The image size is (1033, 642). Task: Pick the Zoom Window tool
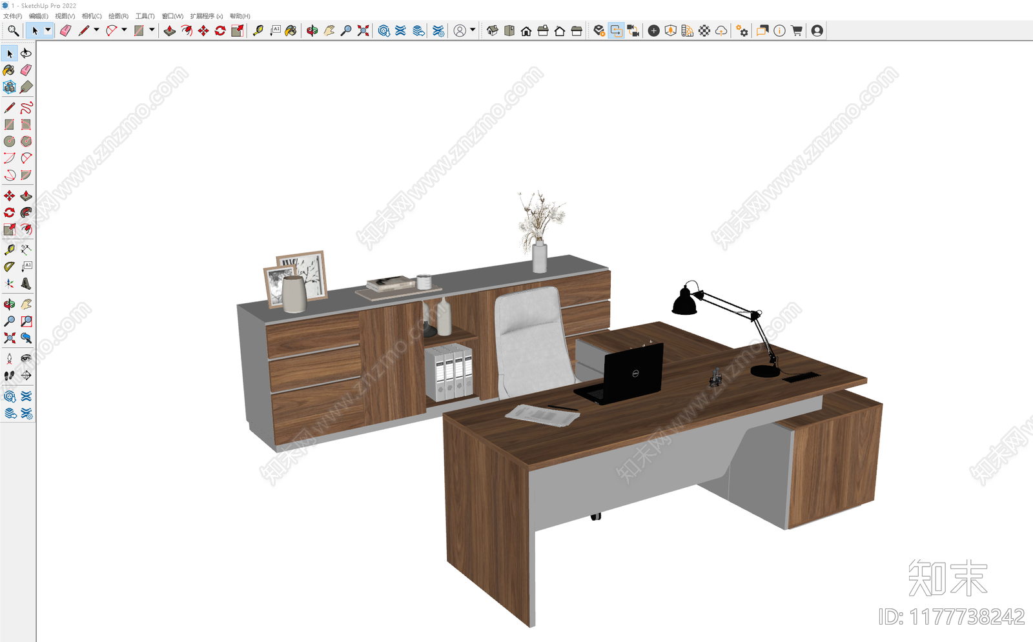26,321
